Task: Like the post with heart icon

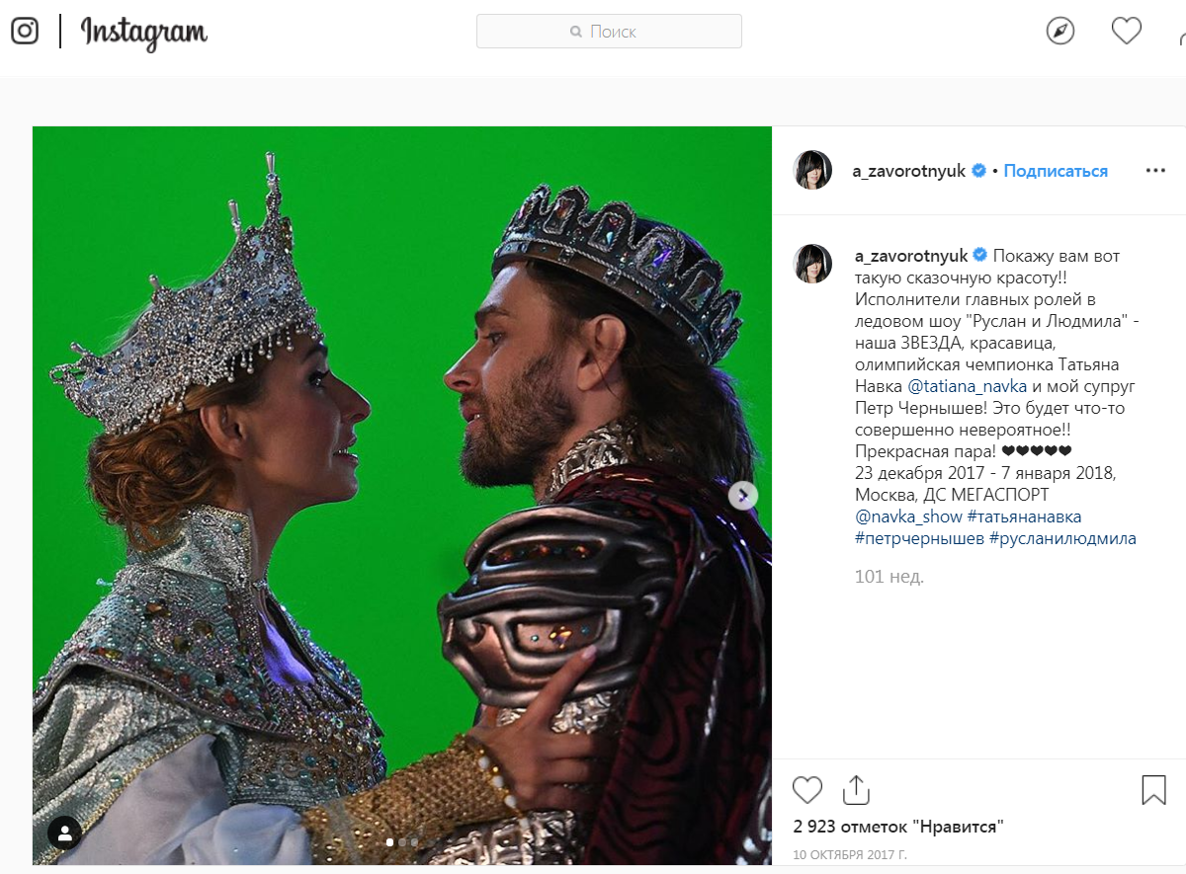Action: tap(807, 790)
